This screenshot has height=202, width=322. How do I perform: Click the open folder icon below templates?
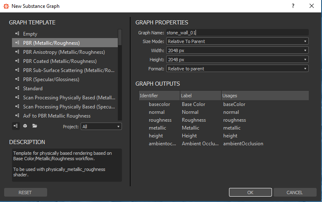[35, 126]
